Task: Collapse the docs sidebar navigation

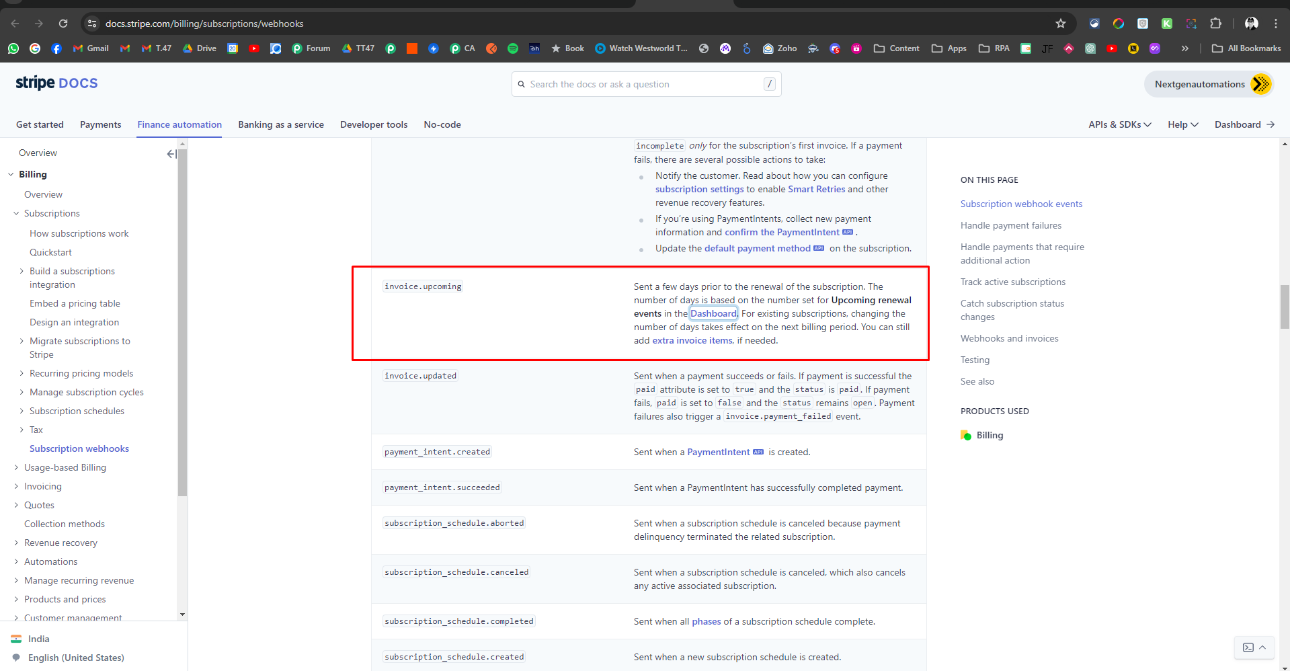Action: [171, 154]
